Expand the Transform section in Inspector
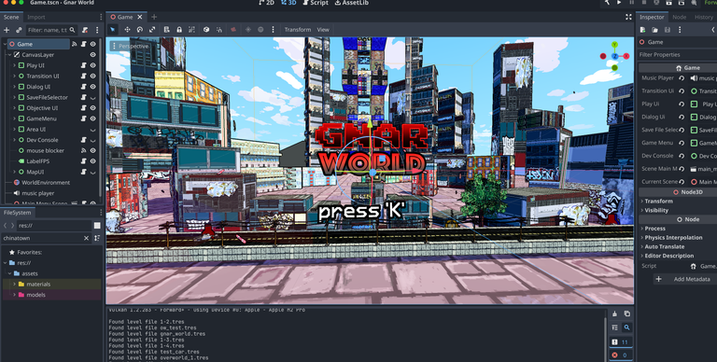 coord(658,202)
